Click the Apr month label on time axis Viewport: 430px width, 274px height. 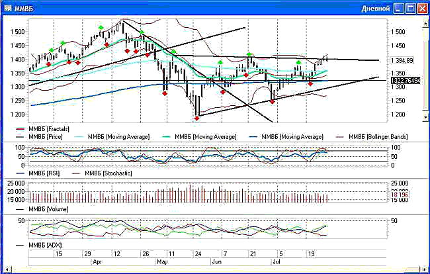pyautogui.click(x=98, y=261)
